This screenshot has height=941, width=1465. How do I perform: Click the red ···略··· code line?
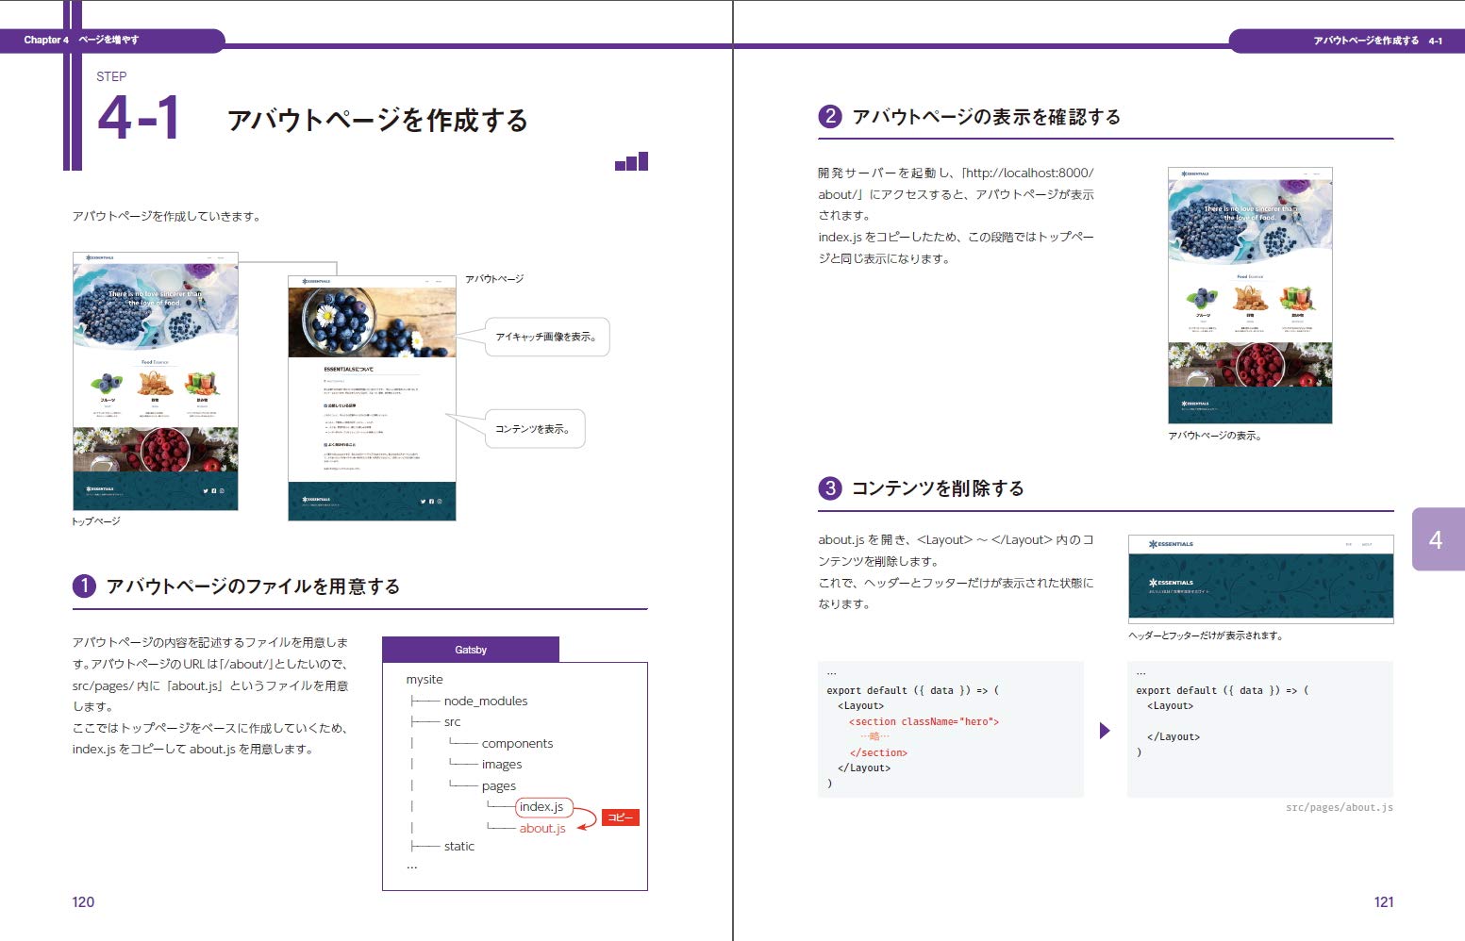(x=874, y=736)
